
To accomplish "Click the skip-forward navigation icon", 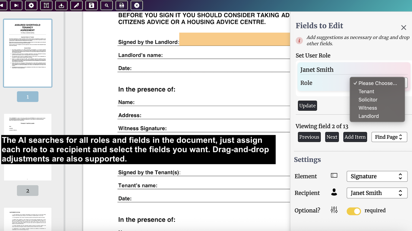I will click(16, 5).
